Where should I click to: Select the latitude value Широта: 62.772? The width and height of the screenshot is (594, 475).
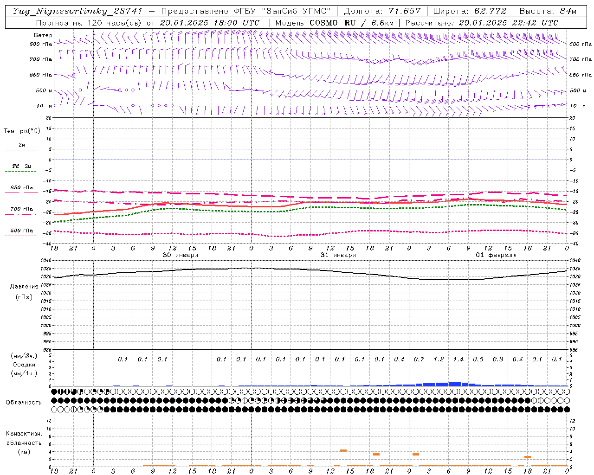[470, 11]
